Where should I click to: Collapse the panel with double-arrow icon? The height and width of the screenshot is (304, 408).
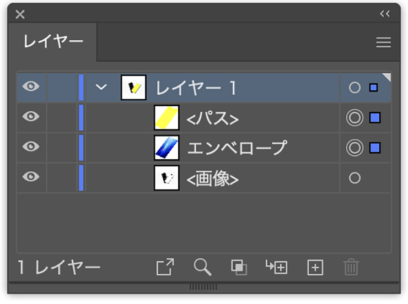click(x=385, y=14)
